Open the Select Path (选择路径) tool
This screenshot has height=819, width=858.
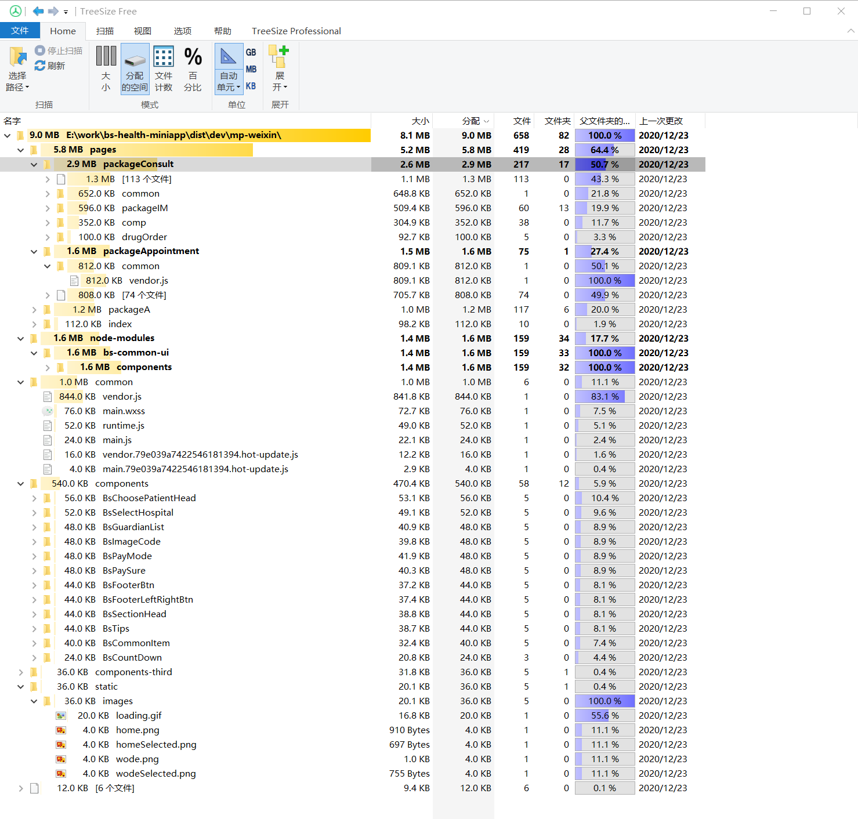17,68
